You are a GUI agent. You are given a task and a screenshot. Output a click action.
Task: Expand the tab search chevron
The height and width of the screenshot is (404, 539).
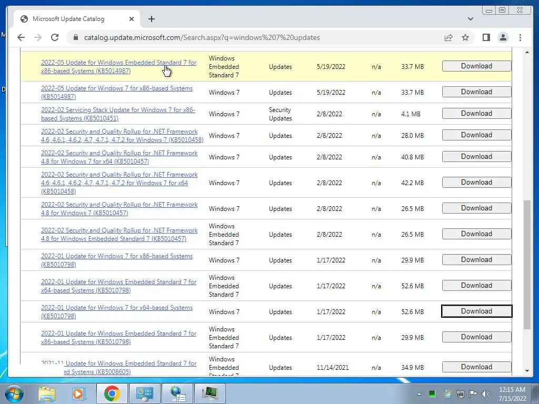click(x=470, y=19)
